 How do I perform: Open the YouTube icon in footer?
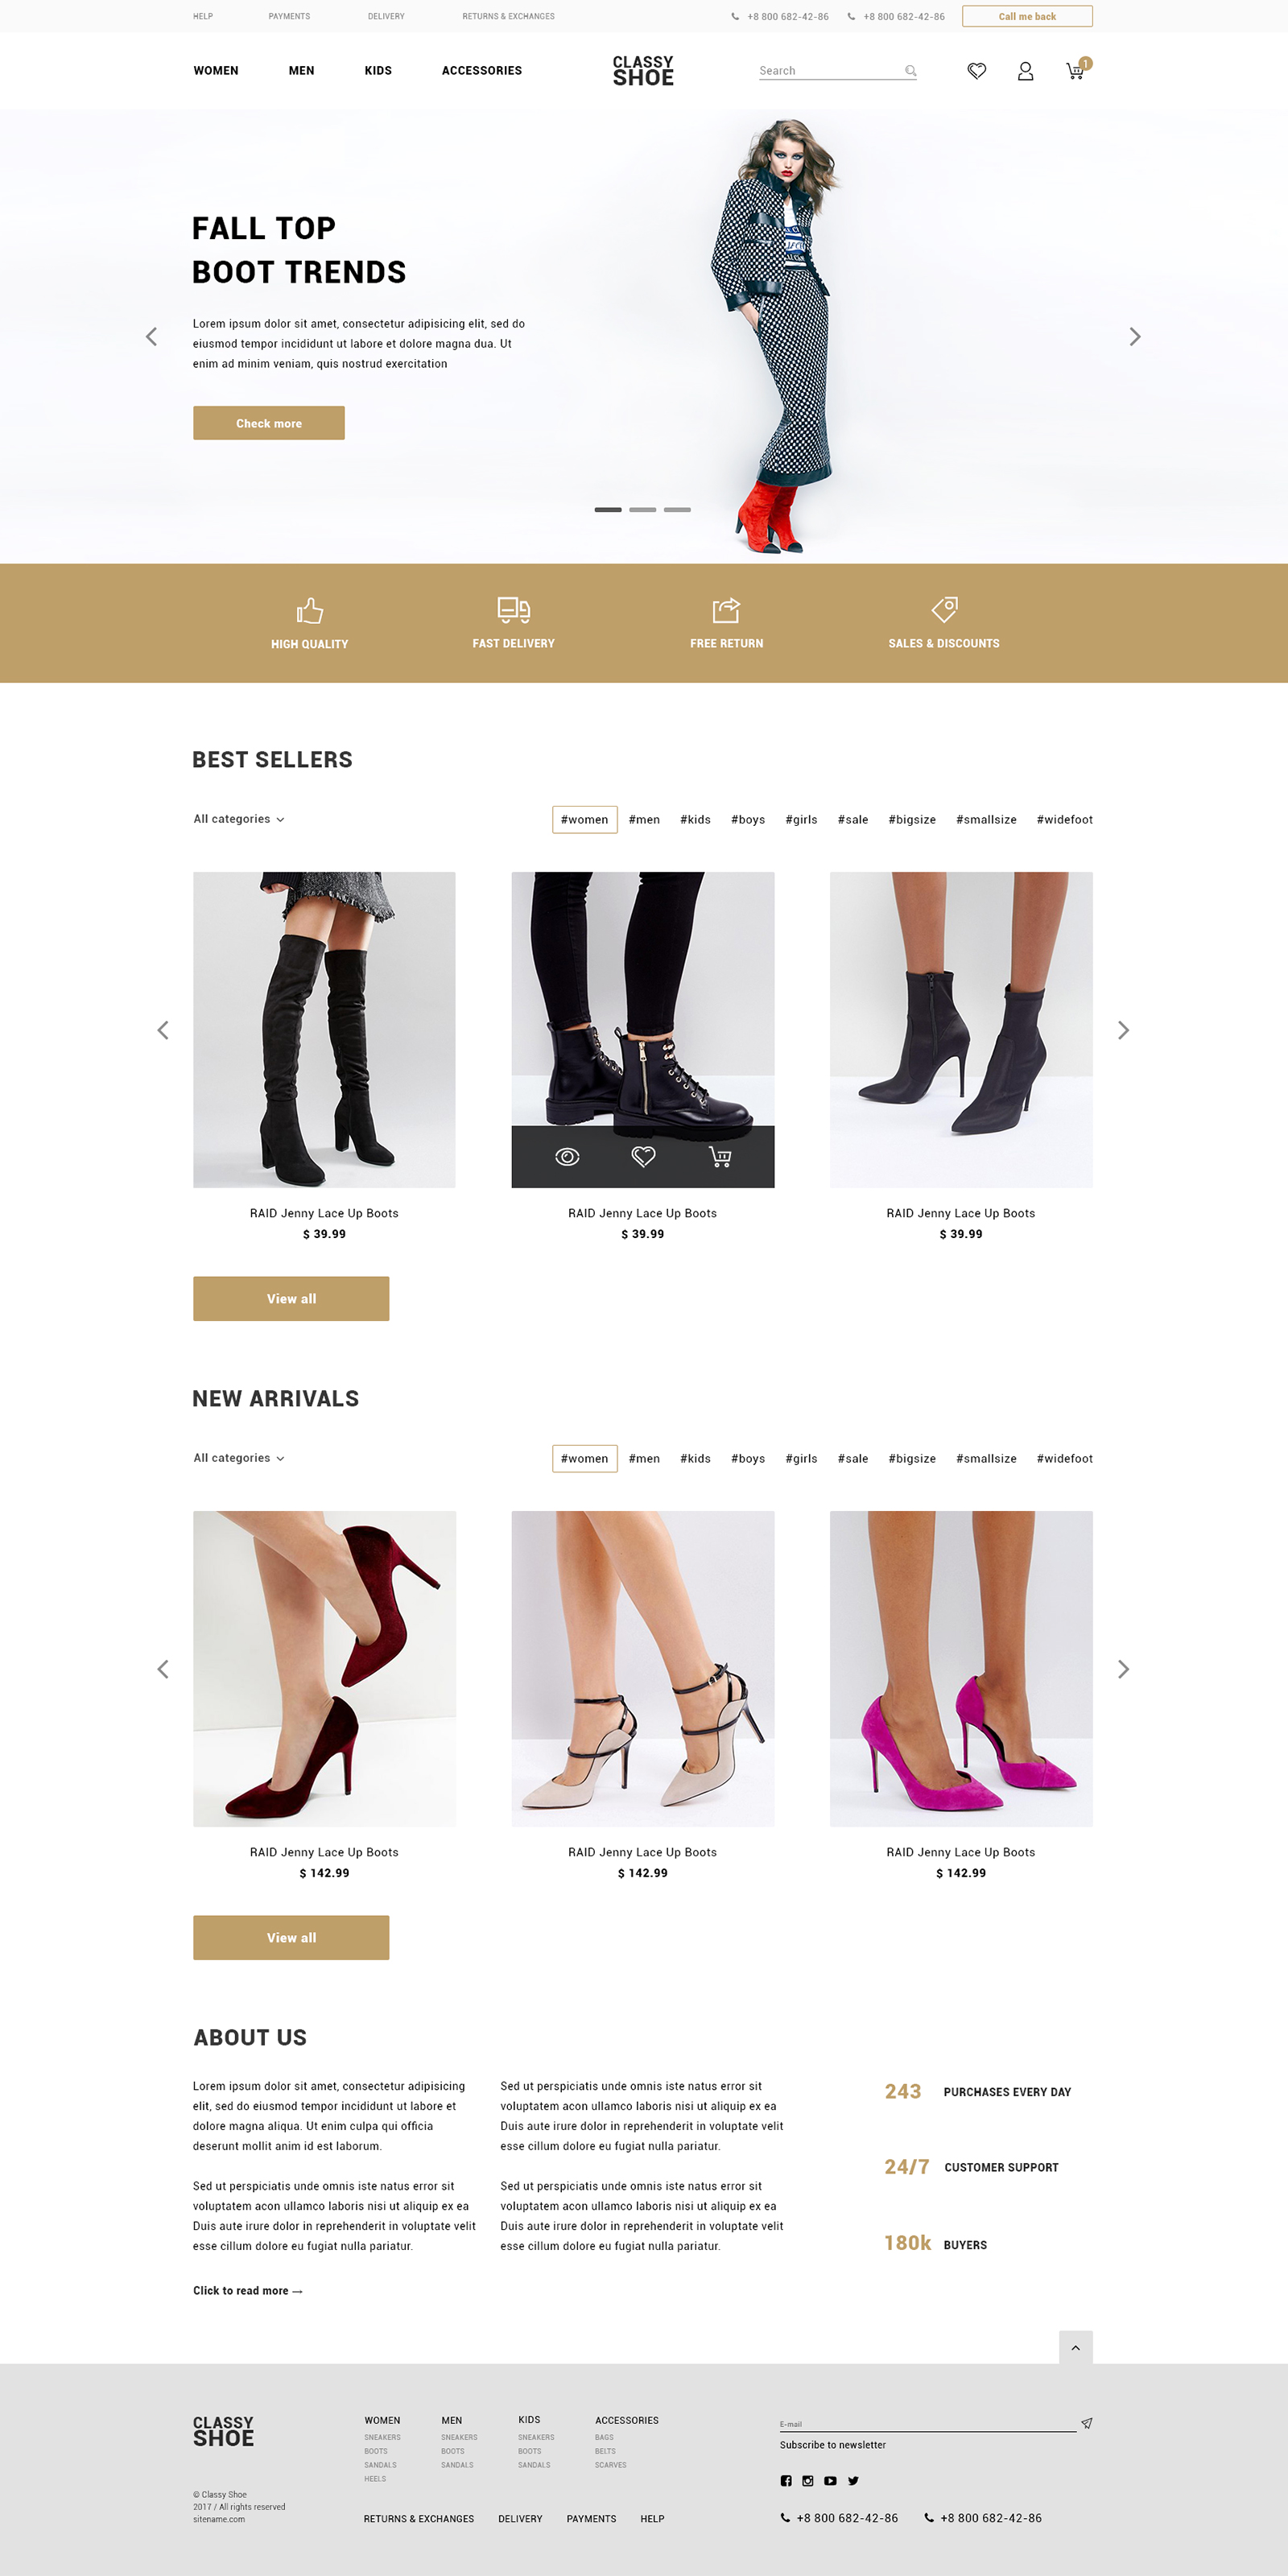point(830,2480)
